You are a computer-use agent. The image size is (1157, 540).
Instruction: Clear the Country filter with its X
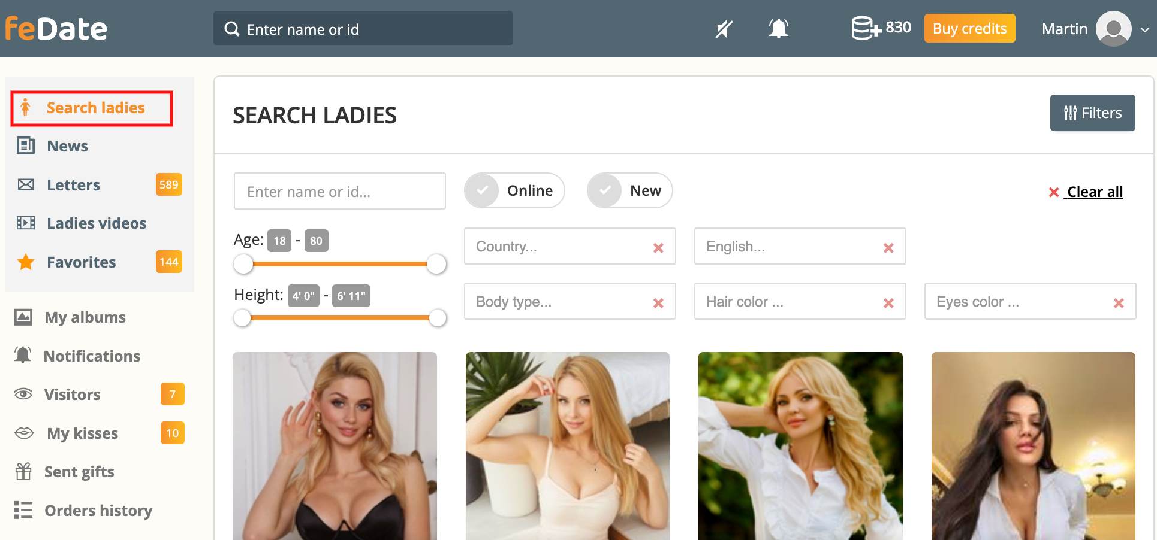coord(658,248)
